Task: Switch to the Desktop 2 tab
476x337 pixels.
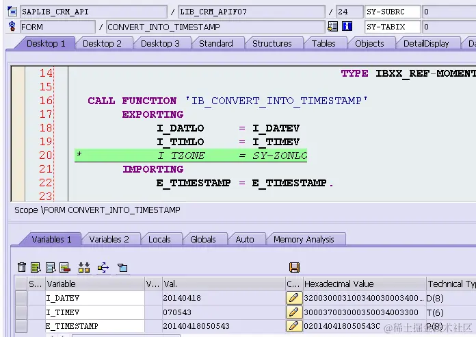Action: tap(102, 43)
